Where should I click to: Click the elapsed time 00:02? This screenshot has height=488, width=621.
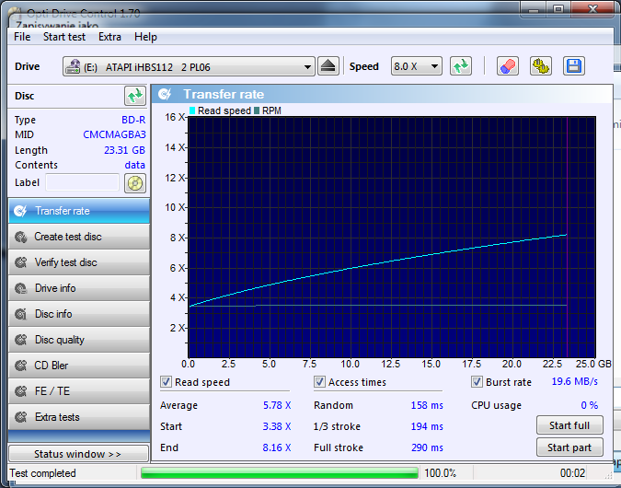(x=572, y=473)
